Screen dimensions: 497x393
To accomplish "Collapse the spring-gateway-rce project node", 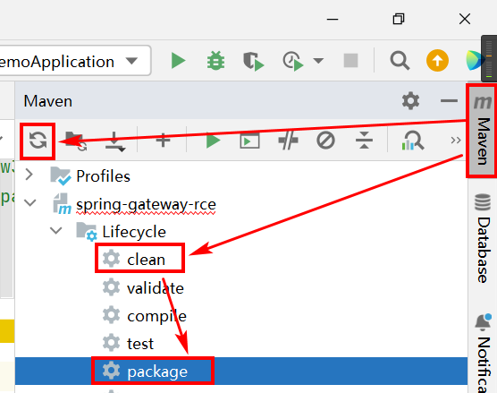I will (x=30, y=202).
